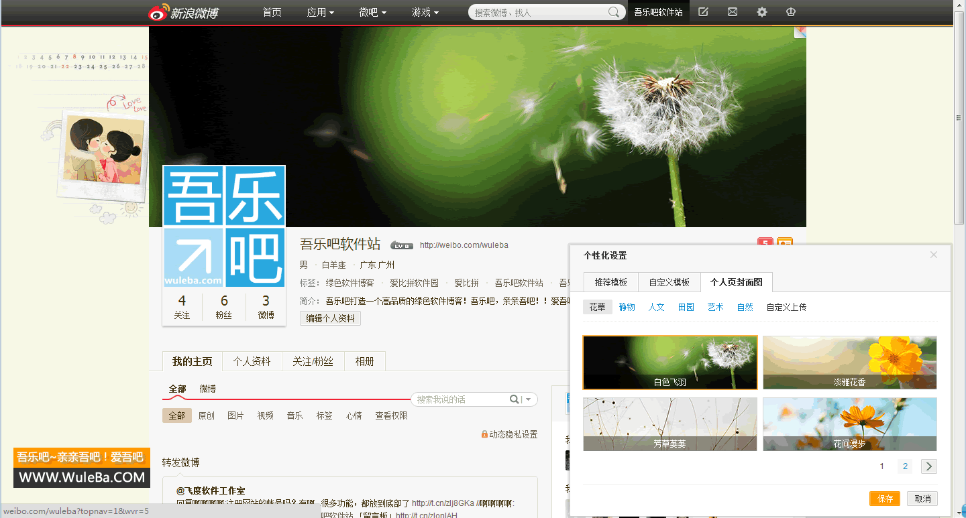Screen dimensions: 966x518
Task: Pick the 芳草萋萋 cover thumbnail
Action: coord(670,424)
